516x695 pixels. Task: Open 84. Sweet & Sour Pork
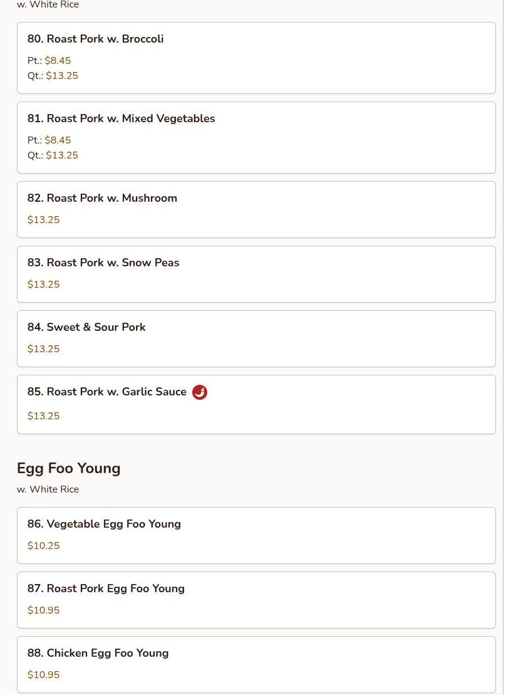(x=86, y=327)
